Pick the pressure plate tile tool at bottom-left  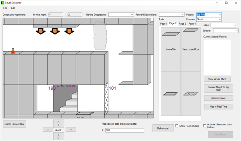coord(171,94)
